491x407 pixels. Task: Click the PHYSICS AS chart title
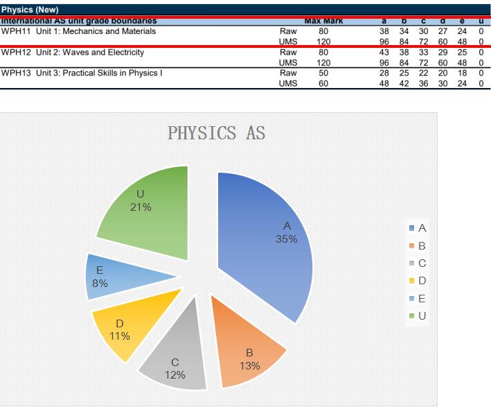point(216,133)
